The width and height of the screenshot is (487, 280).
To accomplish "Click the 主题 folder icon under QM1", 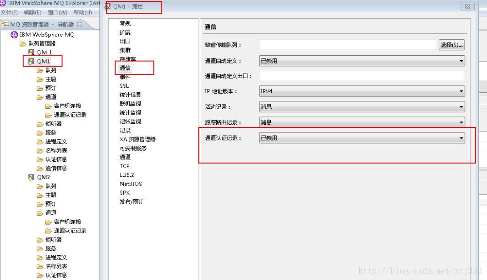I will 40,79.
